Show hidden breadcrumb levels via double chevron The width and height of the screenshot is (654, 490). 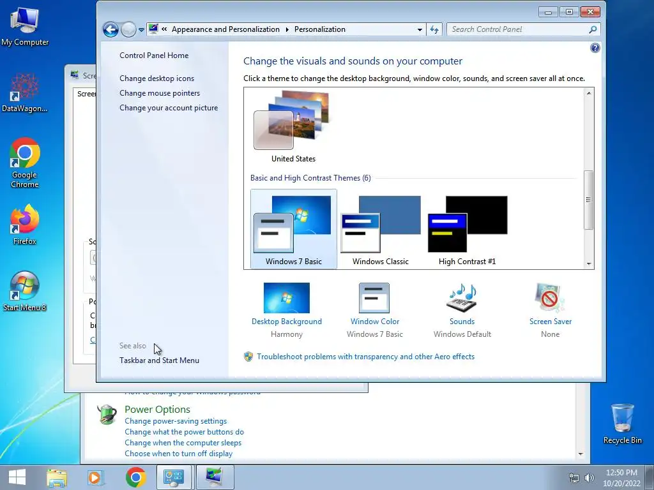pos(164,29)
